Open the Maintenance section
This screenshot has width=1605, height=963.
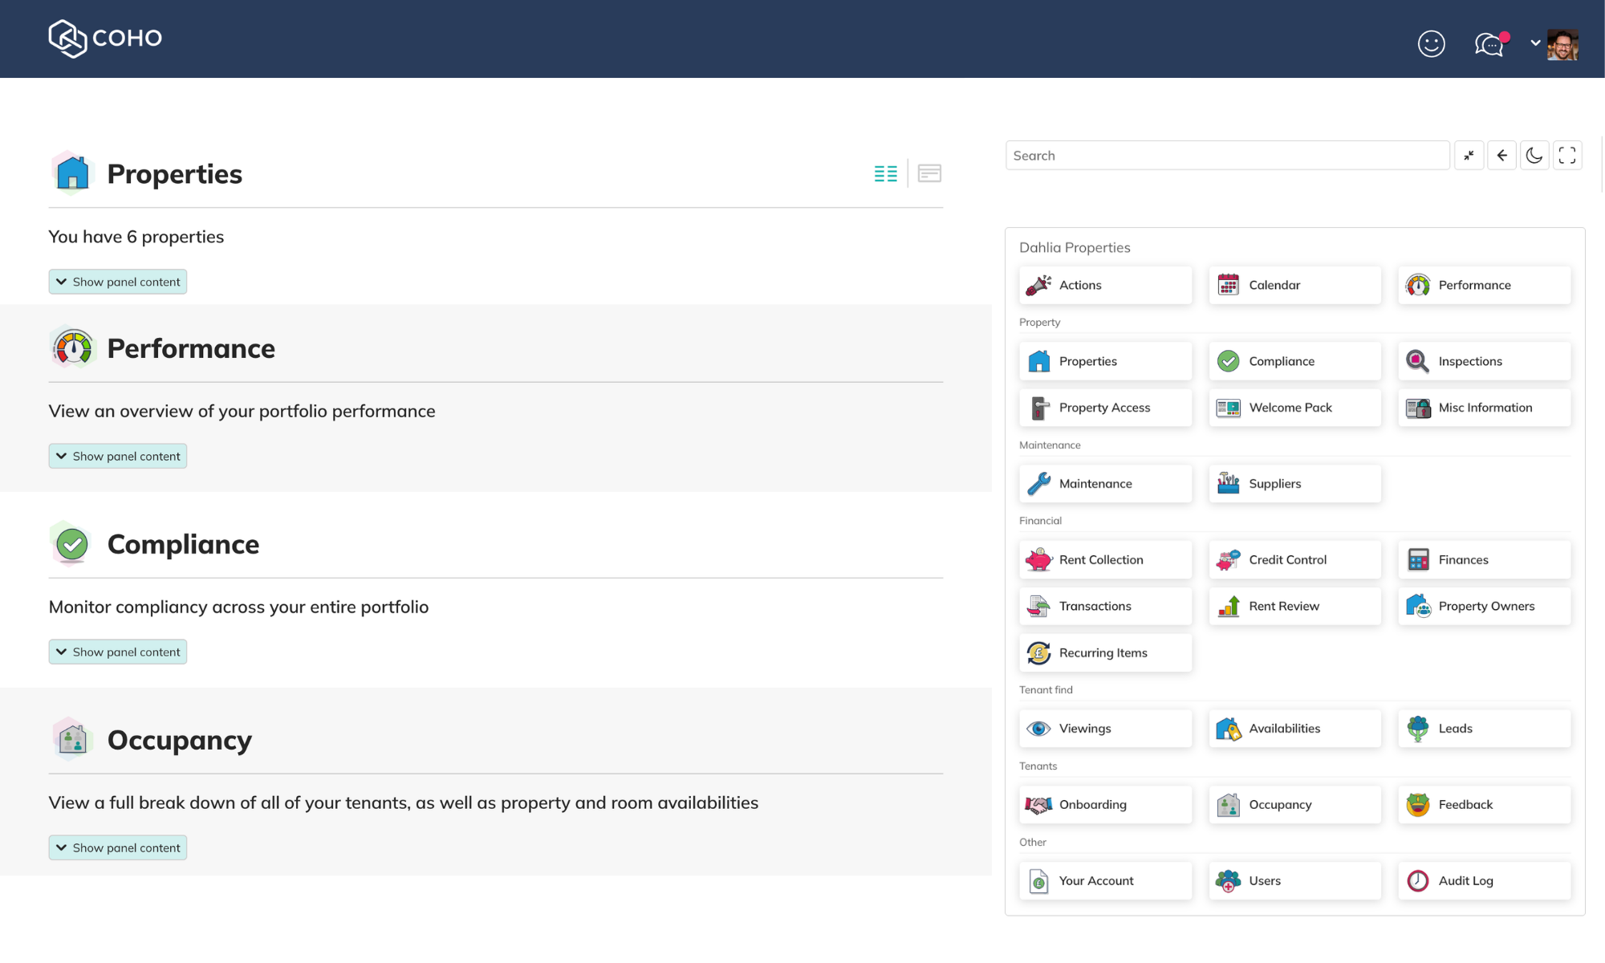click(1105, 483)
